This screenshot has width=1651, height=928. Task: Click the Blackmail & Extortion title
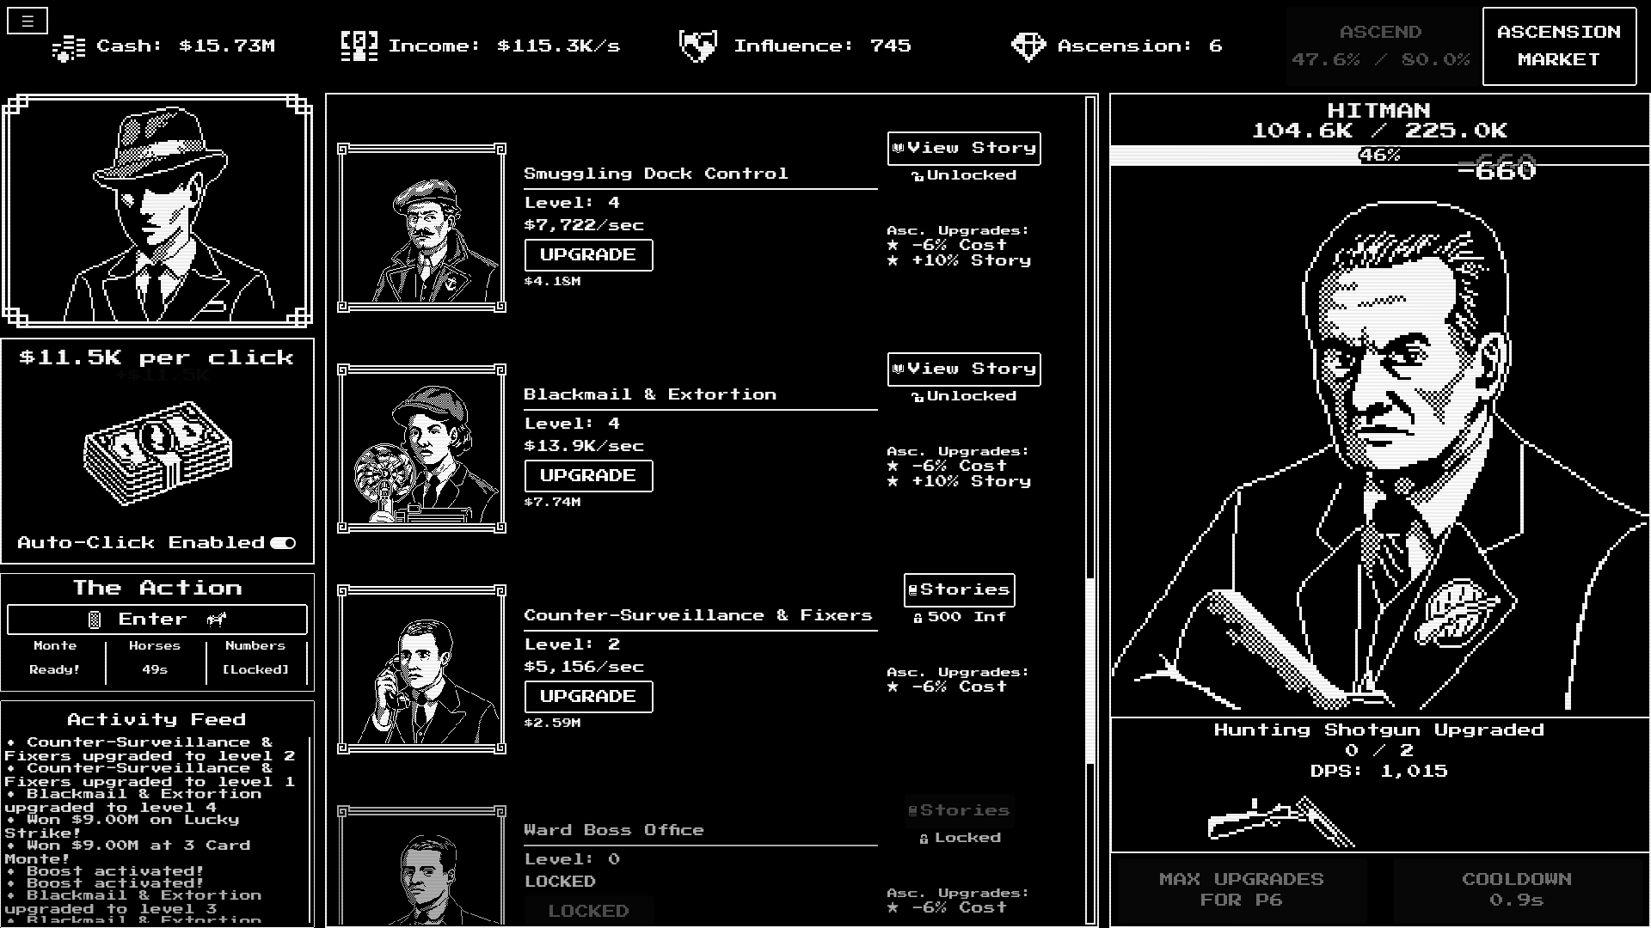point(650,394)
